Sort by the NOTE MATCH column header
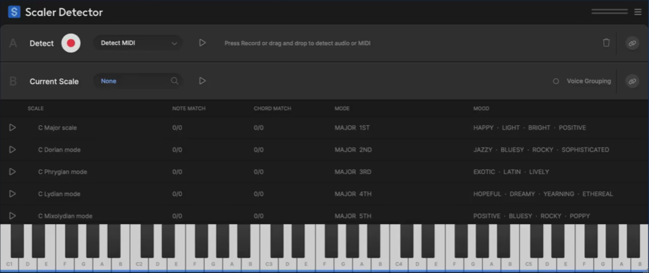The width and height of the screenshot is (649, 273). pyautogui.click(x=189, y=109)
